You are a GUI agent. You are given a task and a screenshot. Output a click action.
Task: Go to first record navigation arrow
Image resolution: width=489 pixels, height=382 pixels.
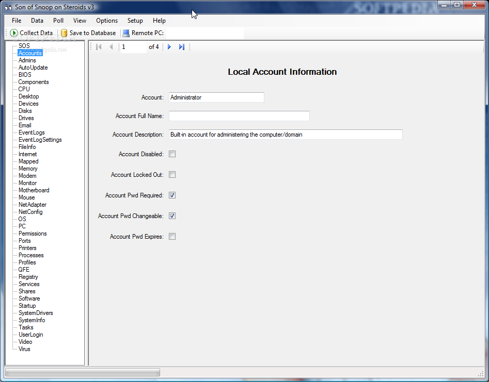pyautogui.click(x=99, y=47)
